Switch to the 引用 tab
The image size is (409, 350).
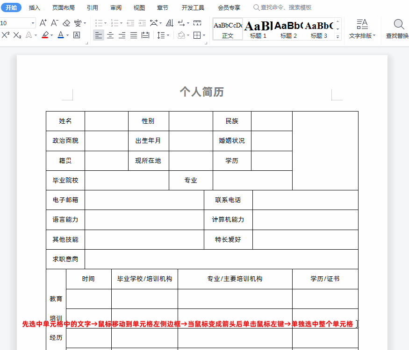click(93, 7)
